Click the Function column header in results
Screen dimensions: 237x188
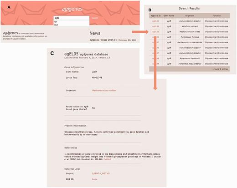pyautogui.click(x=216, y=15)
